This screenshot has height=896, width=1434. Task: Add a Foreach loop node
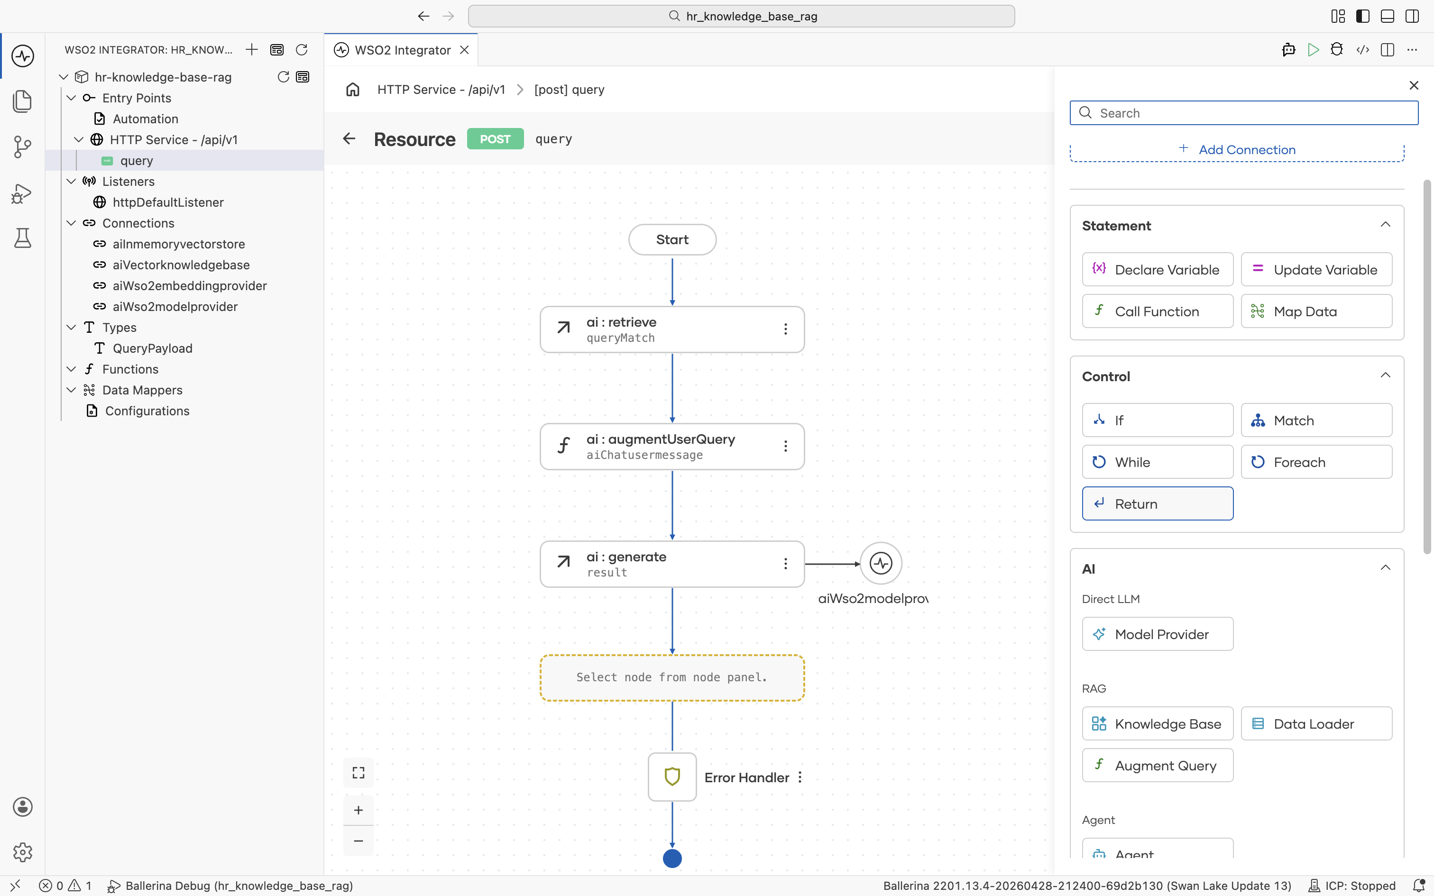point(1317,462)
